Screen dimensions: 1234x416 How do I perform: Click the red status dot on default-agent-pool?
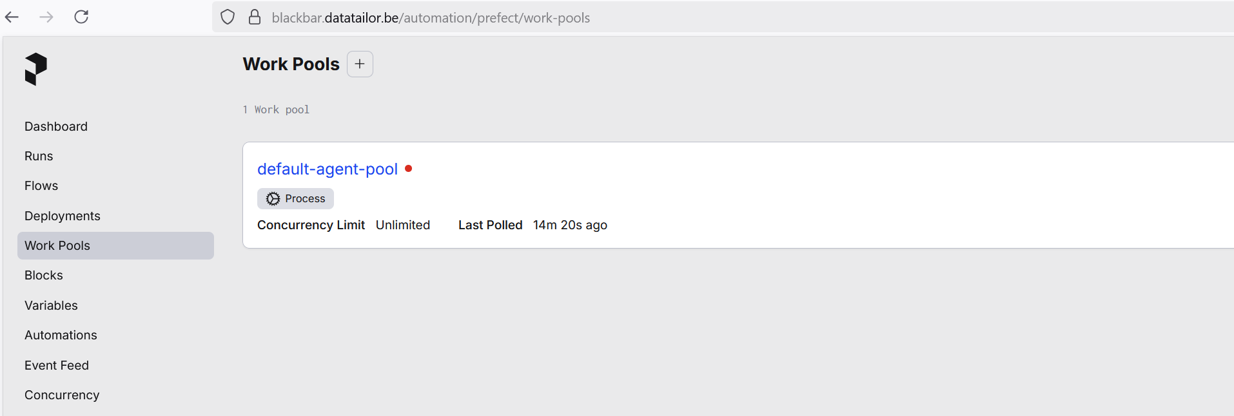point(408,169)
